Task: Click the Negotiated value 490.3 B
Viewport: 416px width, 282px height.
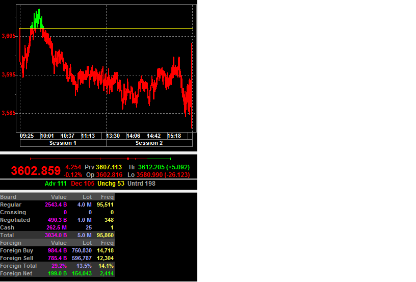Action: tap(57, 220)
